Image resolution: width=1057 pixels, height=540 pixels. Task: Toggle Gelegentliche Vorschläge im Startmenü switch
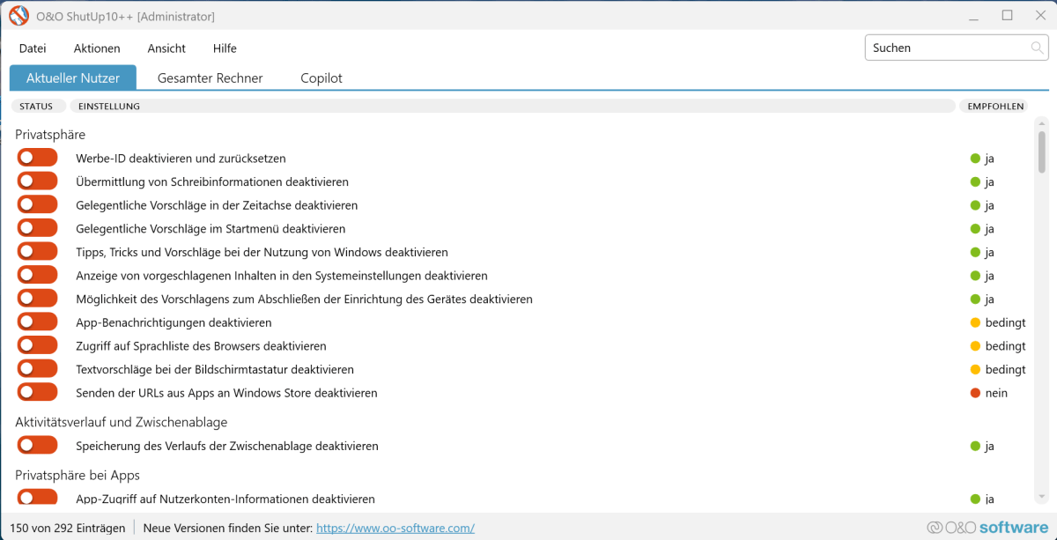37,228
